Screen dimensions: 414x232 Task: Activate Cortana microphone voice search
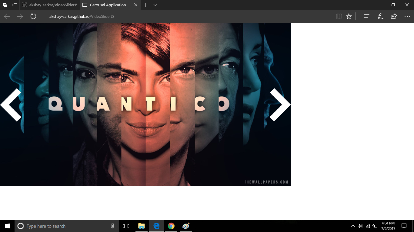(x=112, y=226)
